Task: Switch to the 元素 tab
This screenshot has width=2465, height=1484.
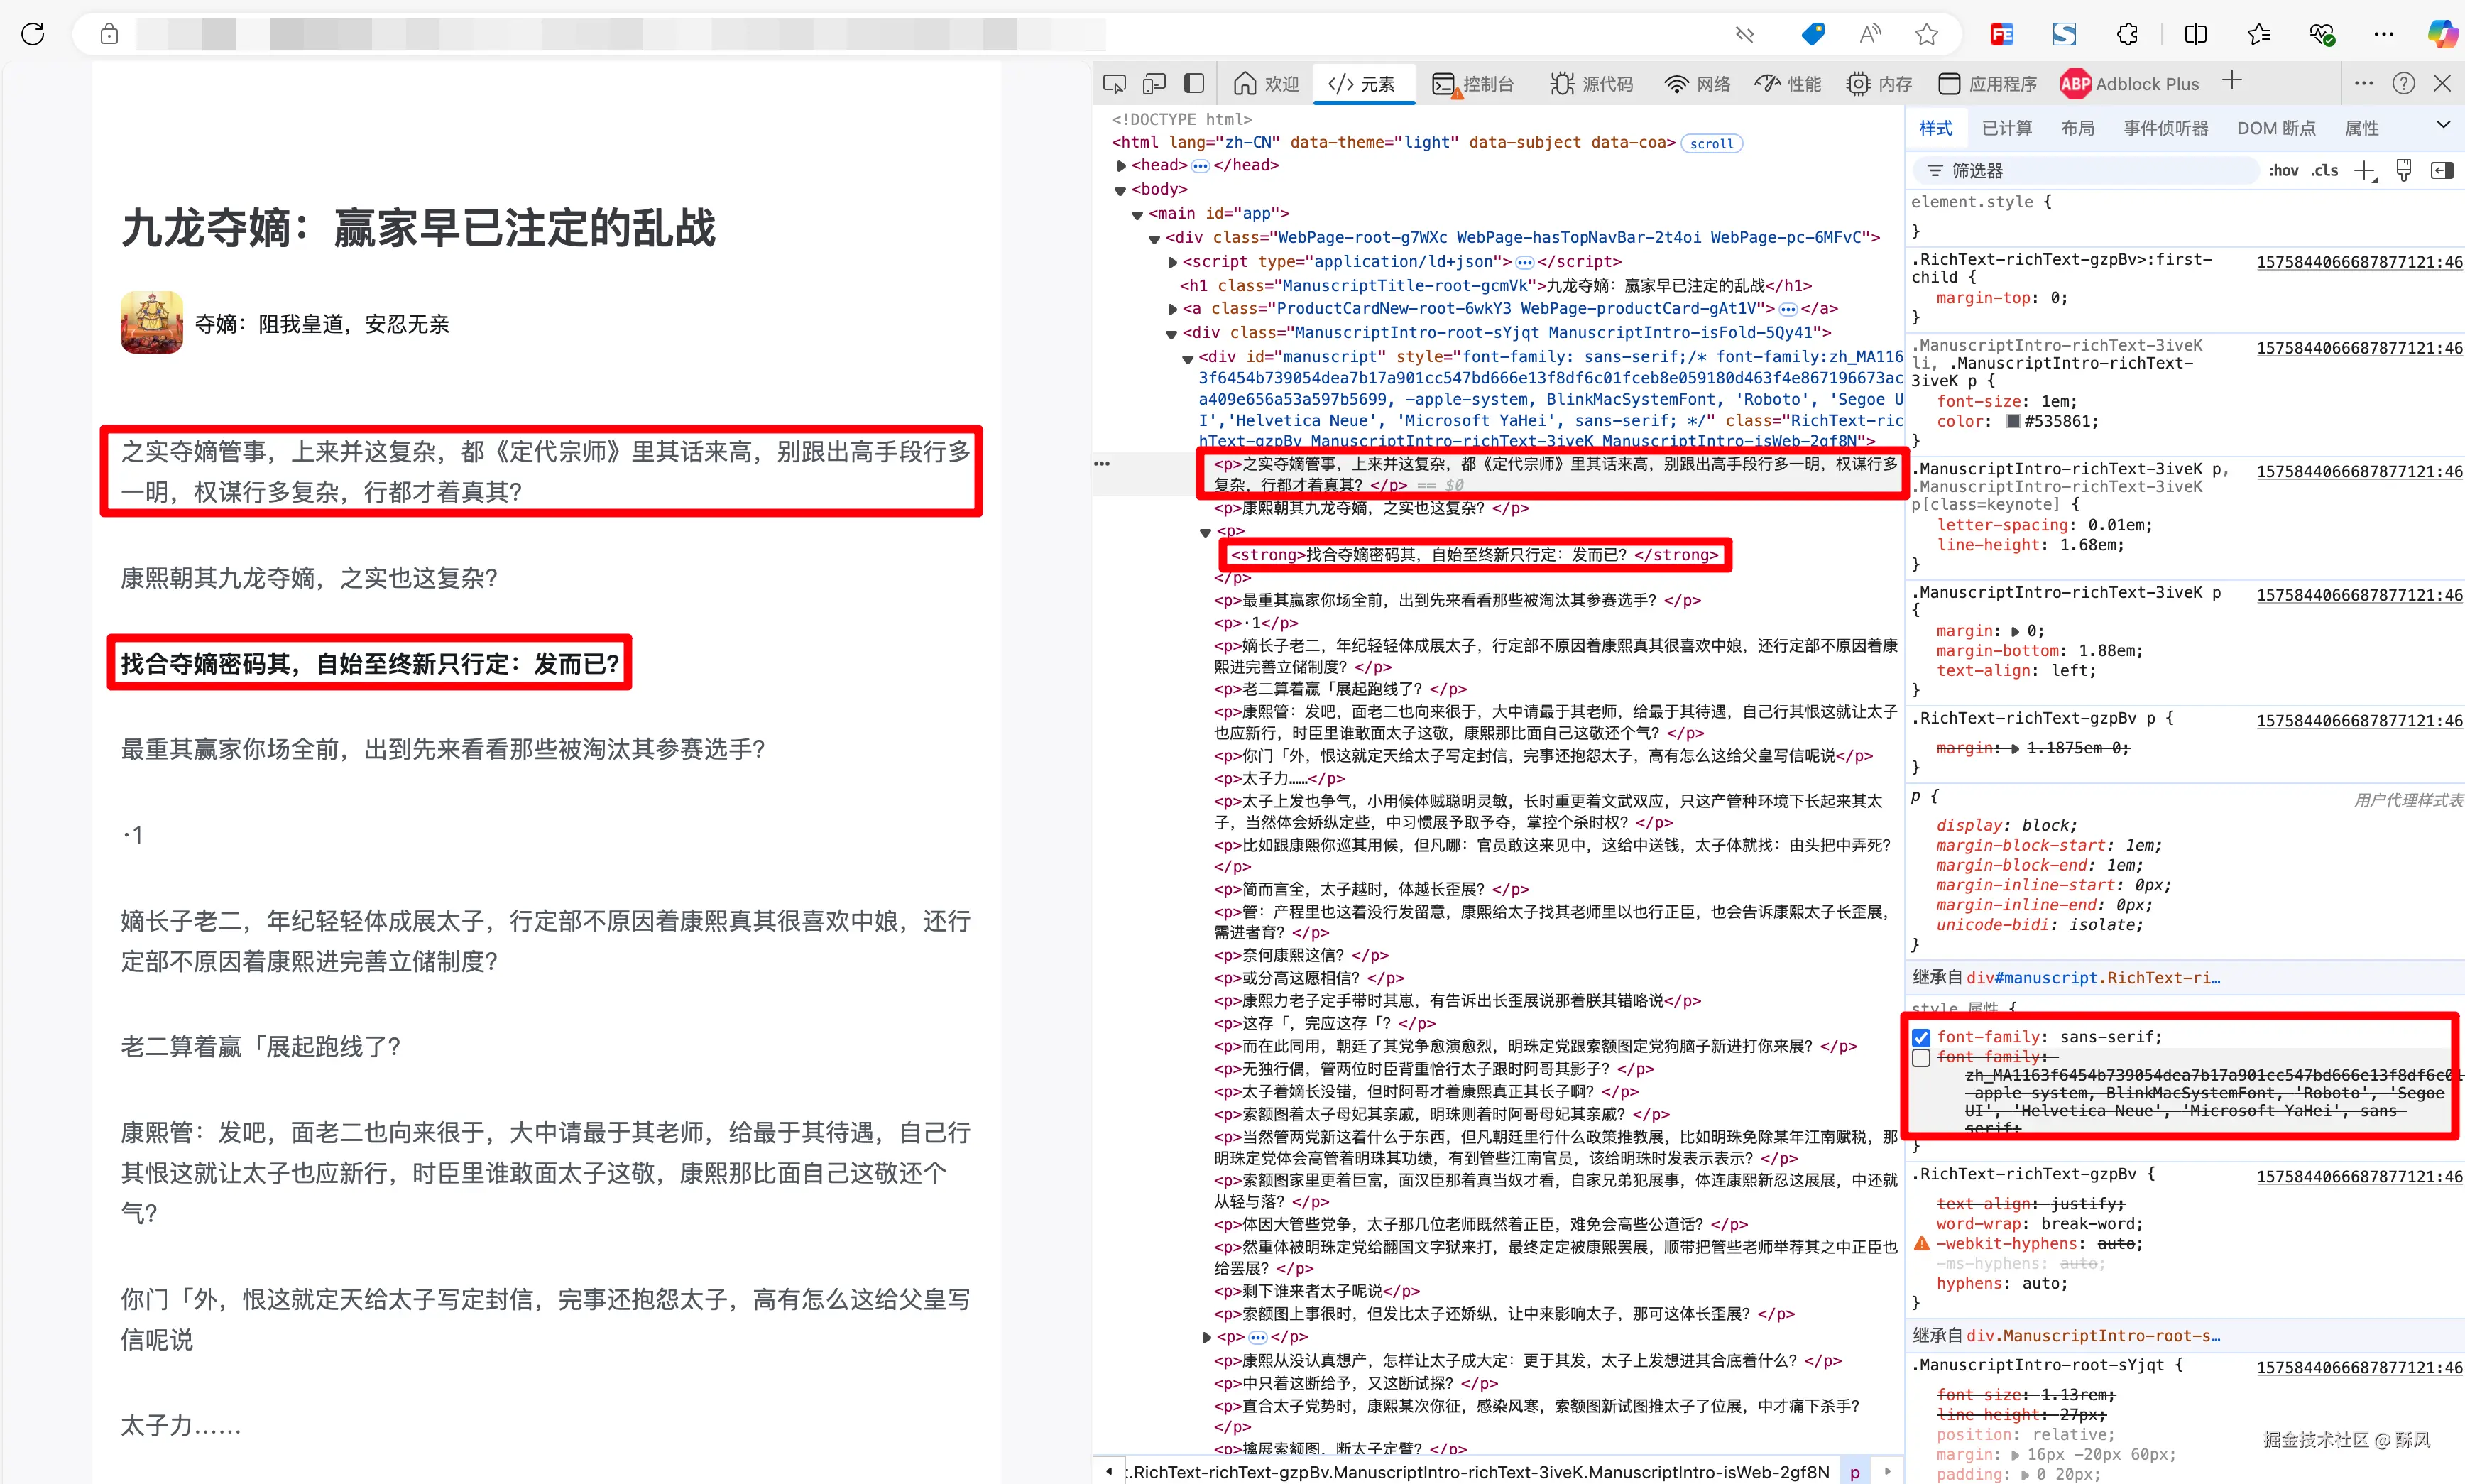Action: pos(1362,84)
